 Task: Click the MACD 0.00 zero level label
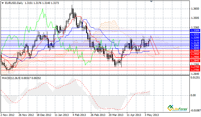pos(193,95)
